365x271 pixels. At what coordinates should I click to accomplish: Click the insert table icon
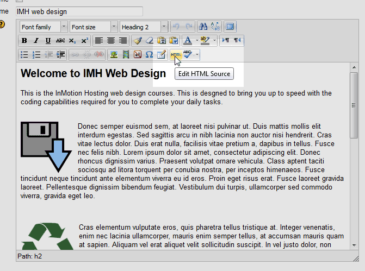point(162,55)
